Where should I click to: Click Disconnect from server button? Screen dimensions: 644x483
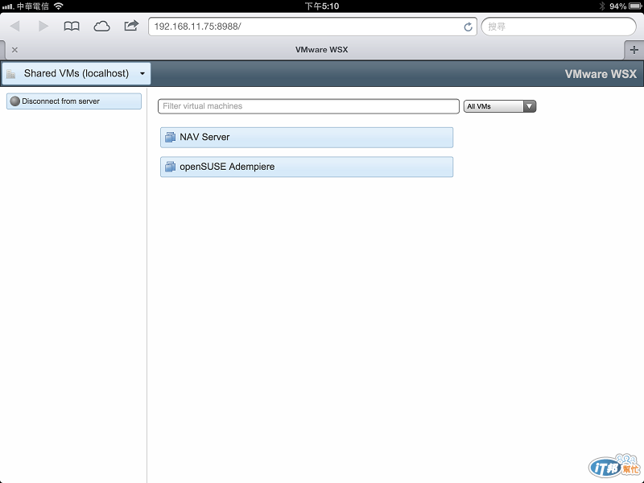(x=74, y=101)
